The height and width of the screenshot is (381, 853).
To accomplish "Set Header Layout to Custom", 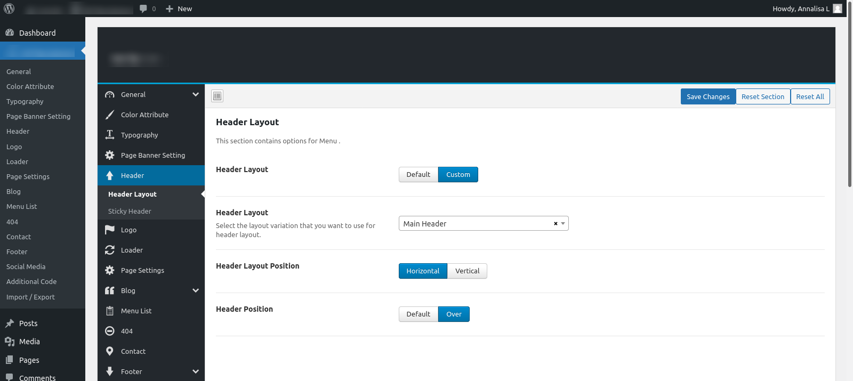I will point(458,174).
